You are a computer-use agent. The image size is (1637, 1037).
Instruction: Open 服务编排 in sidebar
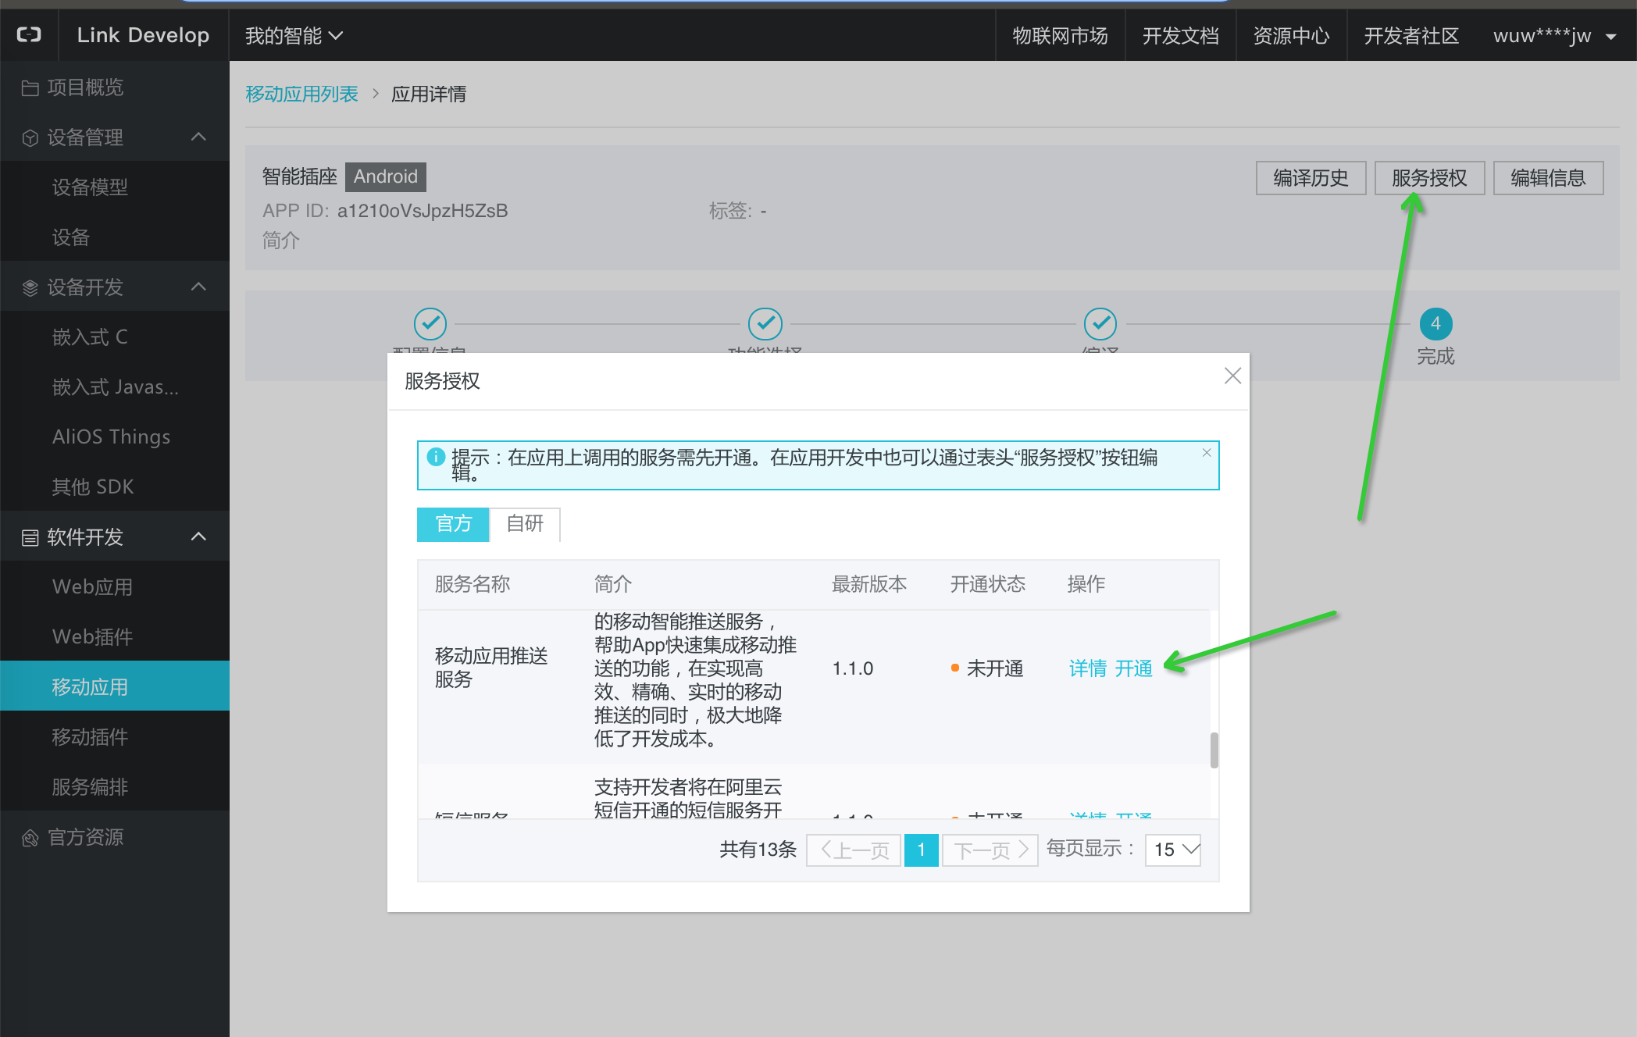115,787
